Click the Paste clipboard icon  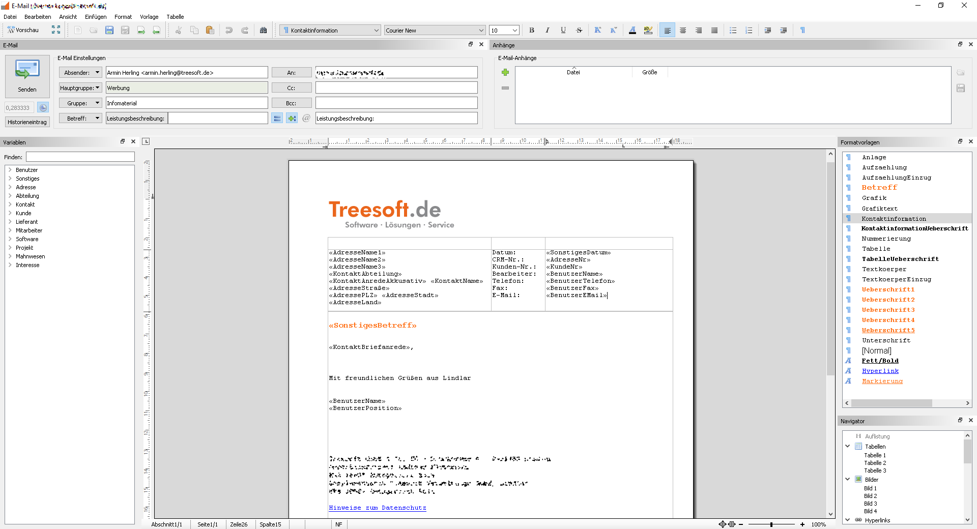click(210, 30)
